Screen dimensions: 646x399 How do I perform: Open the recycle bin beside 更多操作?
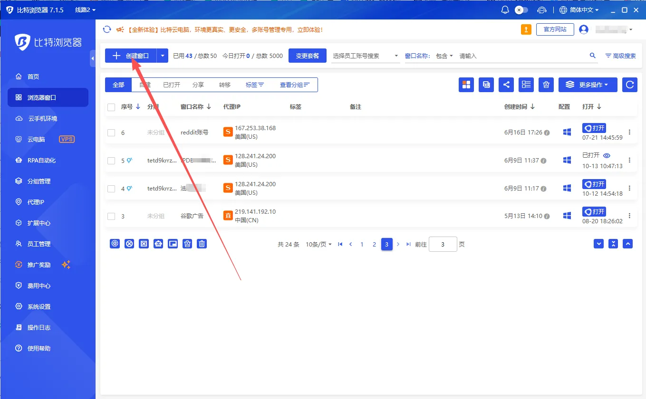[x=546, y=85]
